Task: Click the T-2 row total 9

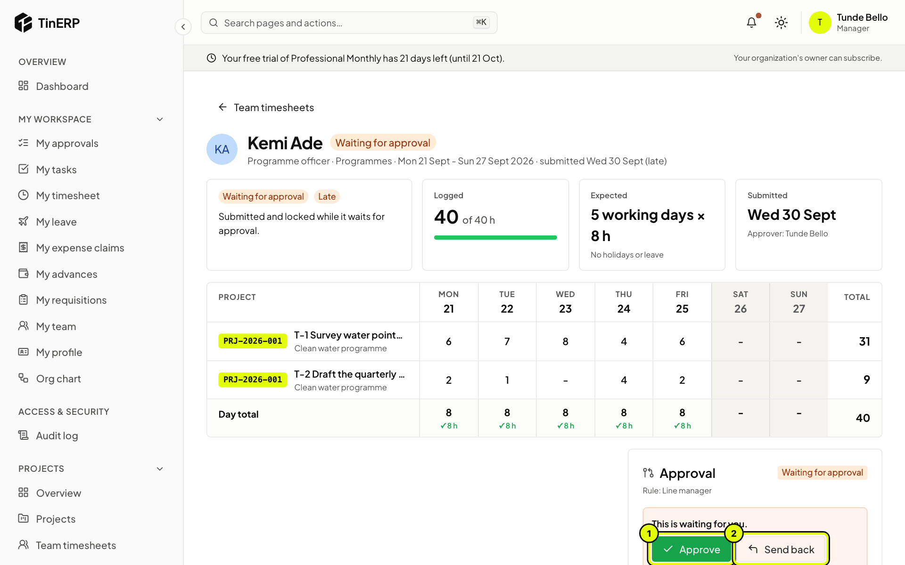Action: click(866, 380)
